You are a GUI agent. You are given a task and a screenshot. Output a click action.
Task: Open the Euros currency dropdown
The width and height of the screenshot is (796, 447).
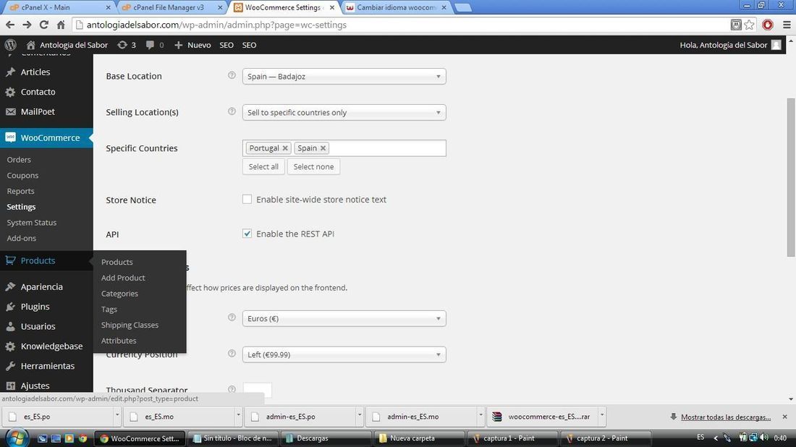(x=344, y=318)
